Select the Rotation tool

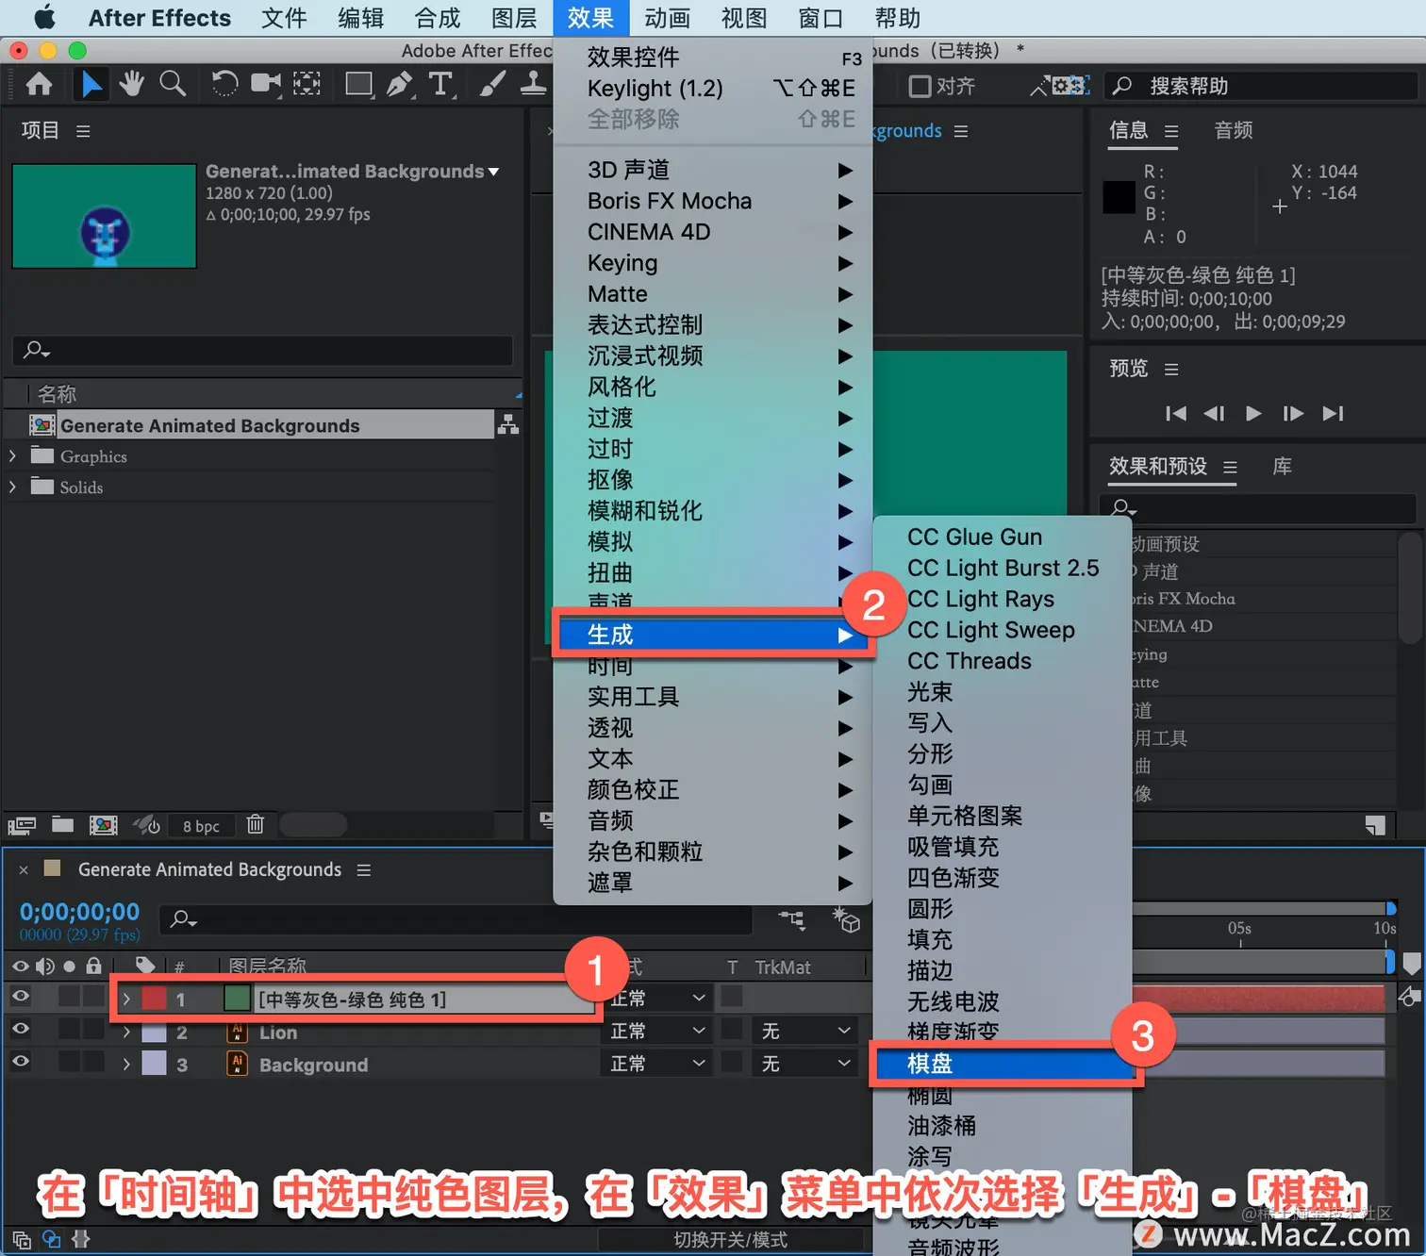(x=224, y=84)
